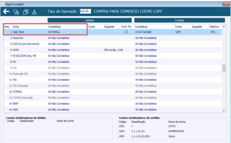Select the IPI row
Screen dimensions: 231x143
tap(113, 62)
